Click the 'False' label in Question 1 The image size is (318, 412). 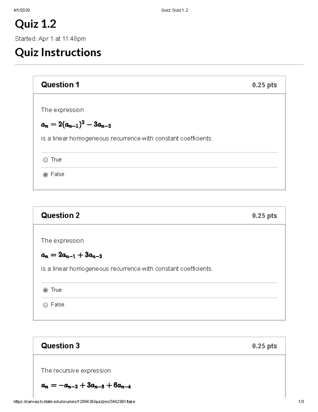point(58,174)
